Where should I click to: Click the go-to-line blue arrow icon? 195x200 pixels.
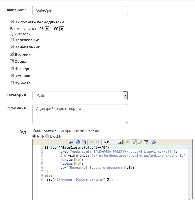pos(77,142)
